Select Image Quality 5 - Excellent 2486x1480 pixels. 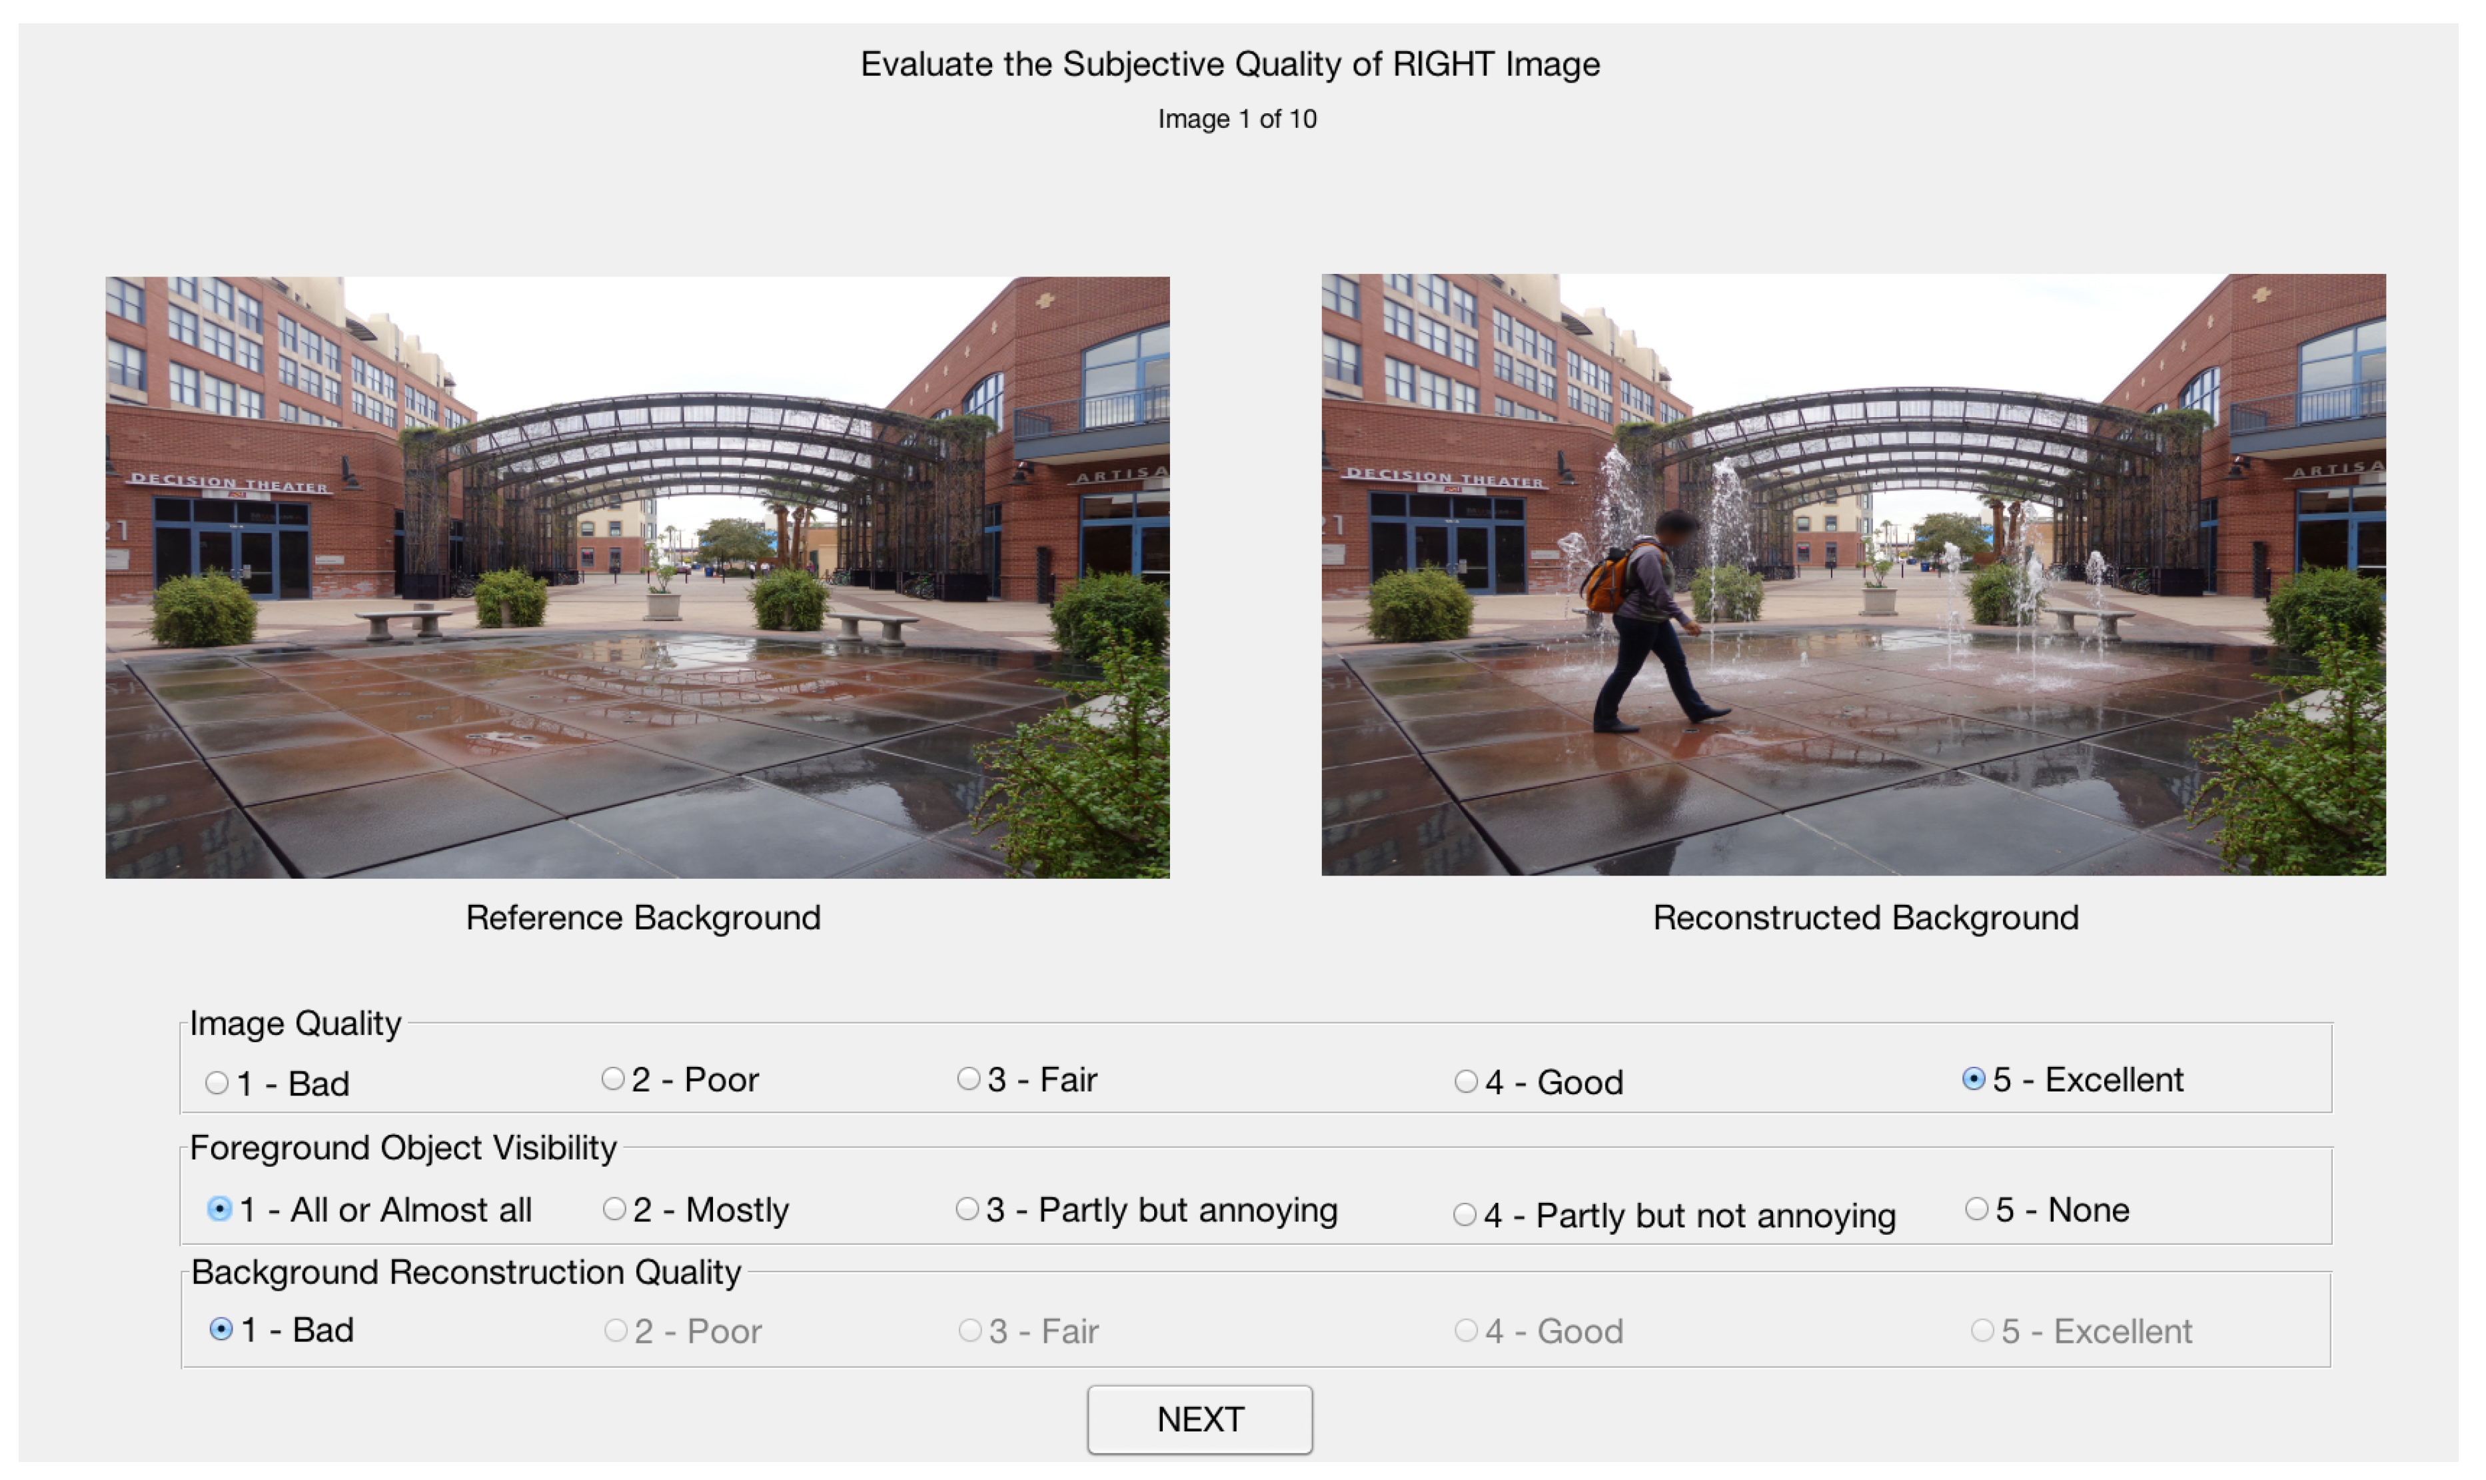[1972, 1079]
